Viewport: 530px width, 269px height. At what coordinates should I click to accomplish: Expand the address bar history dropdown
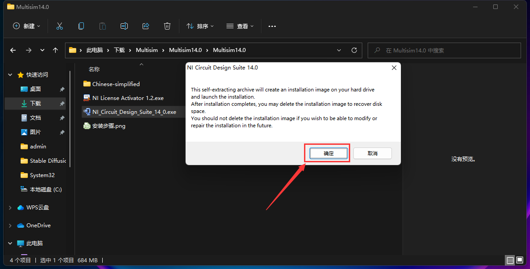click(339, 50)
